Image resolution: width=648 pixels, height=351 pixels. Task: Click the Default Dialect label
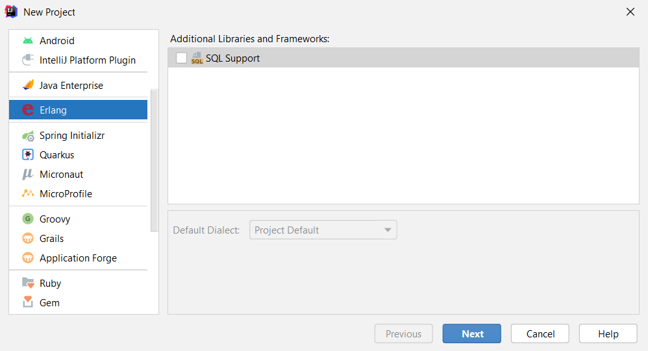click(206, 230)
